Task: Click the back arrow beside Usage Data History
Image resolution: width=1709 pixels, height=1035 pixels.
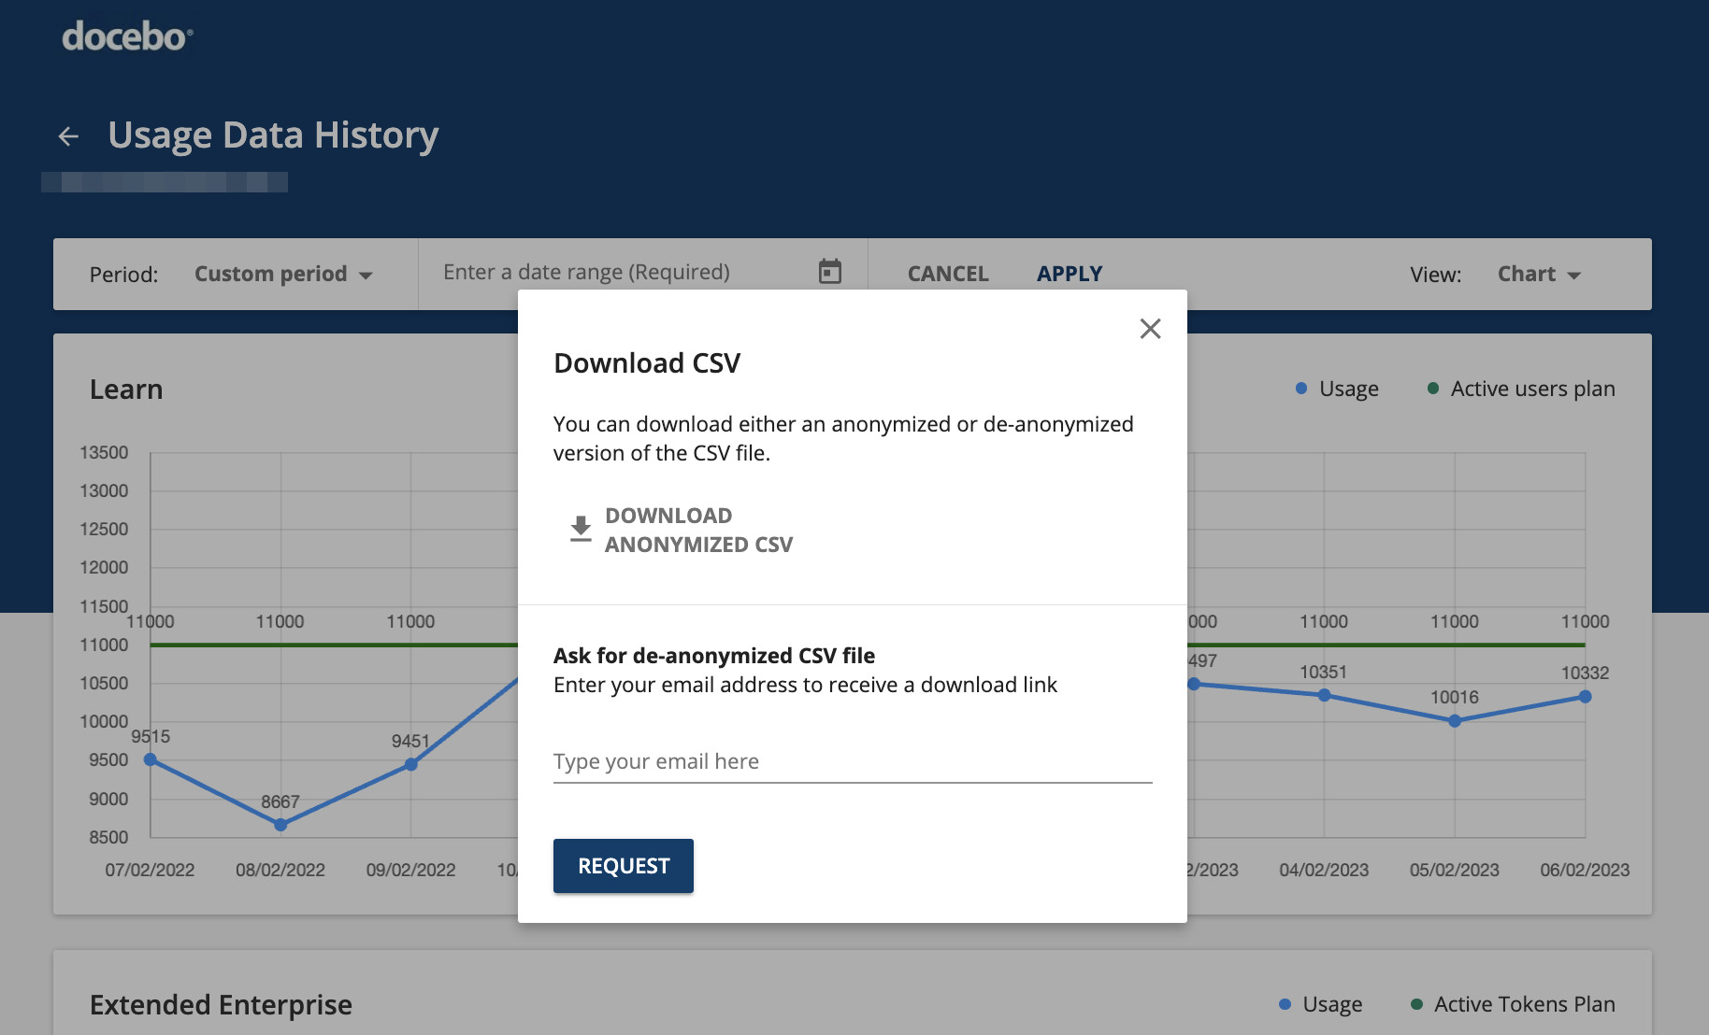Action: coord(69,135)
